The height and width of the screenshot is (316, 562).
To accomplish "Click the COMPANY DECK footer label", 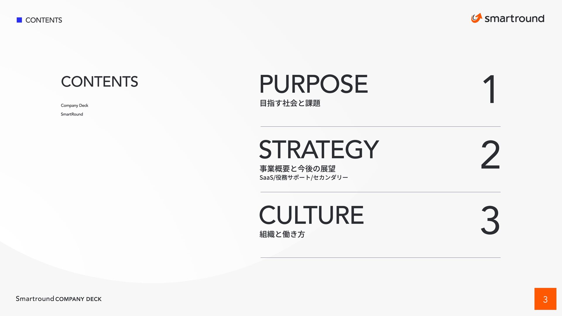I will (78, 299).
